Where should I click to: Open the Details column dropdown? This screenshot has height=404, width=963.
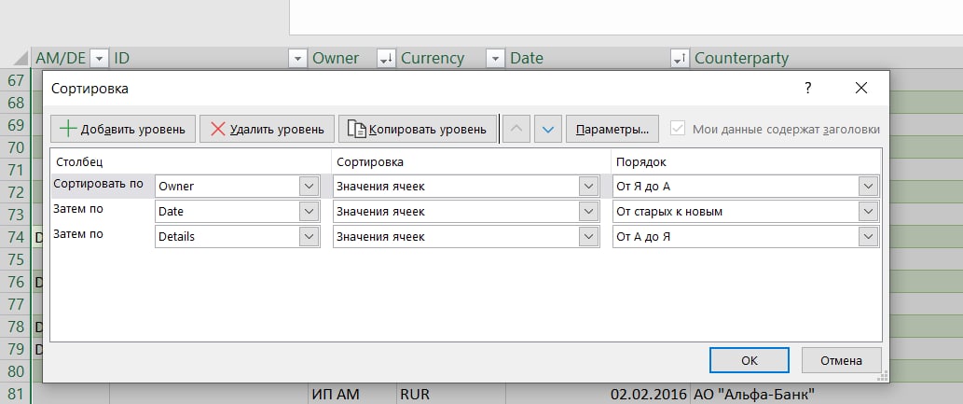pos(310,237)
